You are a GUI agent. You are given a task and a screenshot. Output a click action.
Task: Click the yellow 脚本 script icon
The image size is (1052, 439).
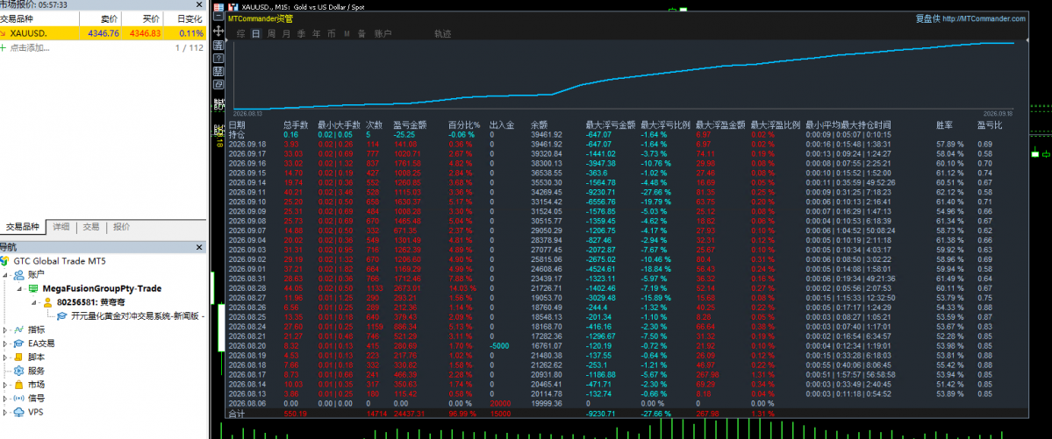tap(18, 357)
